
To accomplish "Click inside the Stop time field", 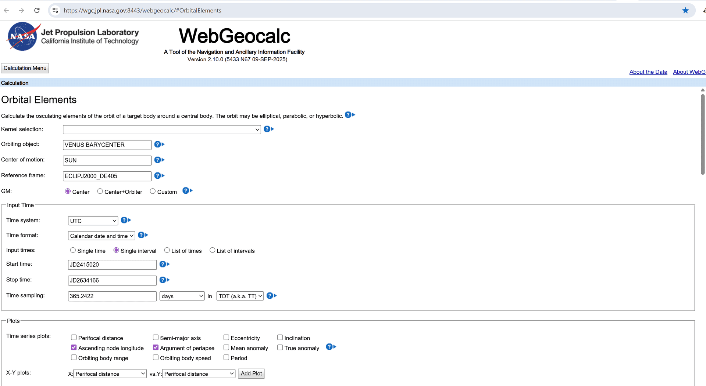I will click(x=112, y=280).
